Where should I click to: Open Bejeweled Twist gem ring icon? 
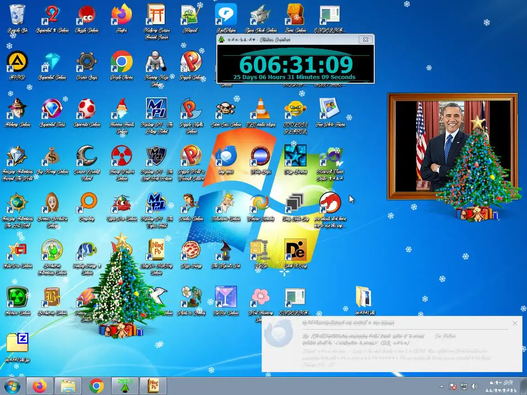coord(52,109)
